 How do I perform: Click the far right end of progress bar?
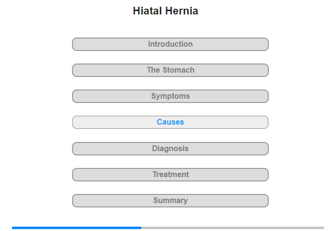click(x=323, y=228)
